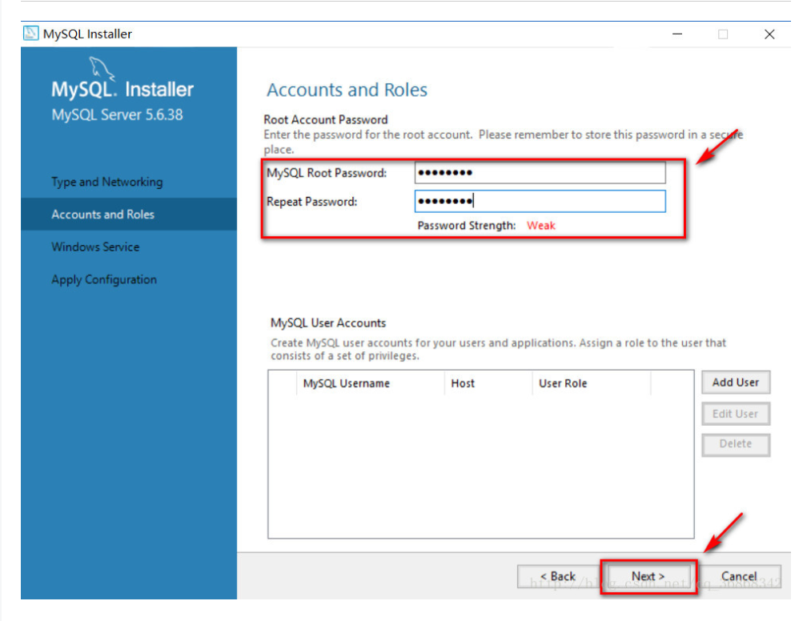Focus the MySQL Root Password field
This screenshot has height=621, width=803.
[x=540, y=173]
